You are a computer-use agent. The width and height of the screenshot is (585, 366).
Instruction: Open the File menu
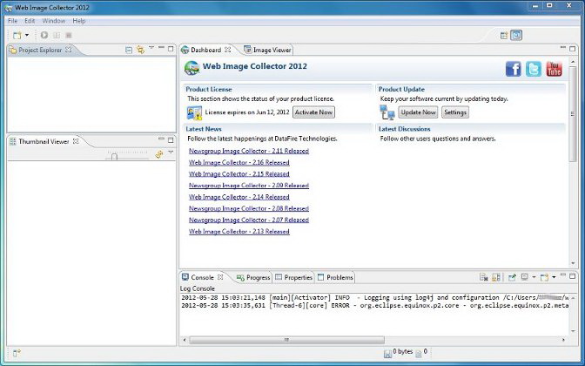point(13,21)
